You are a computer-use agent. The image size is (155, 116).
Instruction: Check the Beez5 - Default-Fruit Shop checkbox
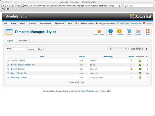coord(8,65)
